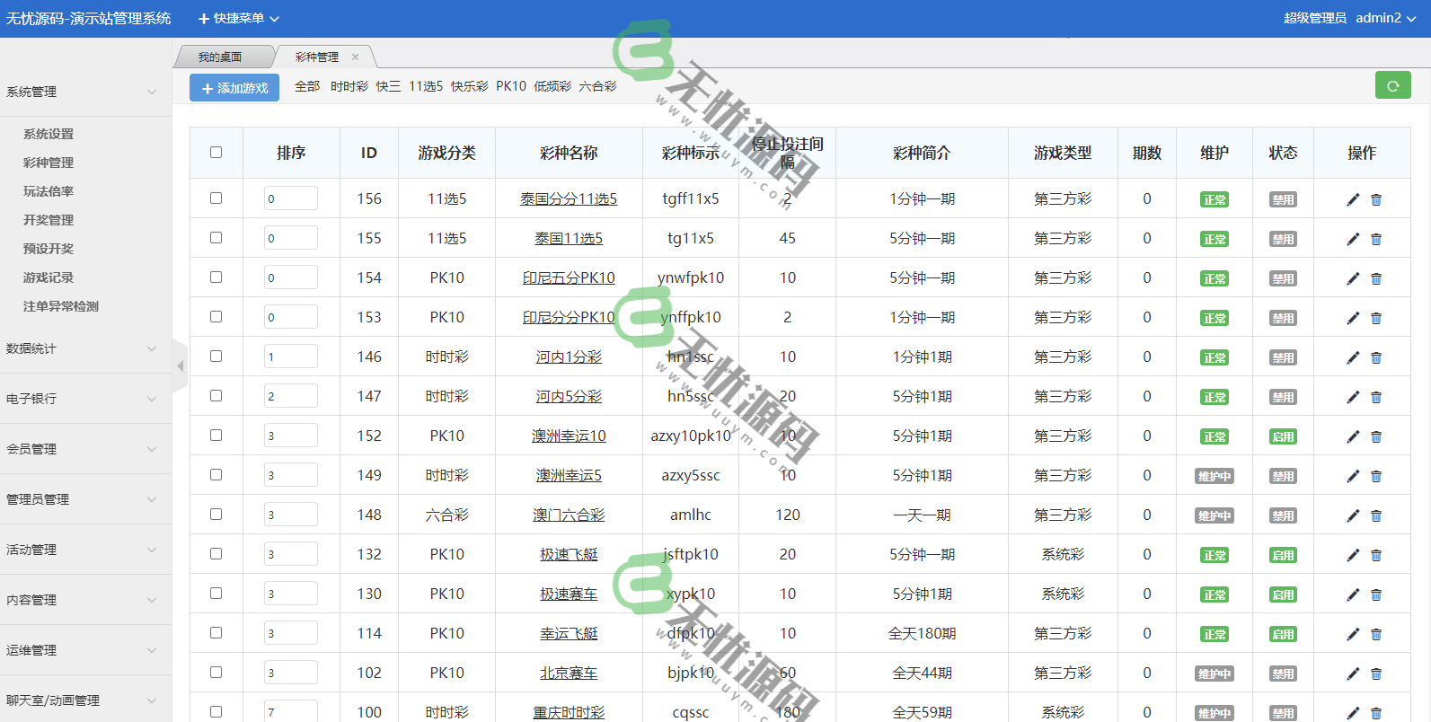This screenshot has width=1431, height=722.
Task: Check the box for ID 114 row
Action: [x=216, y=632]
